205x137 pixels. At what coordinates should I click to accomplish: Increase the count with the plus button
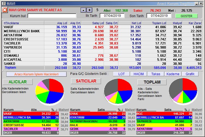[x=90, y=10]
